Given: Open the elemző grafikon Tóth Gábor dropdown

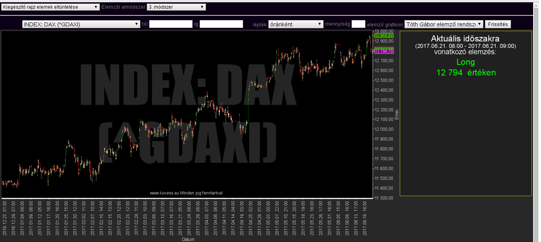Looking at the screenshot, I should 444,24.
